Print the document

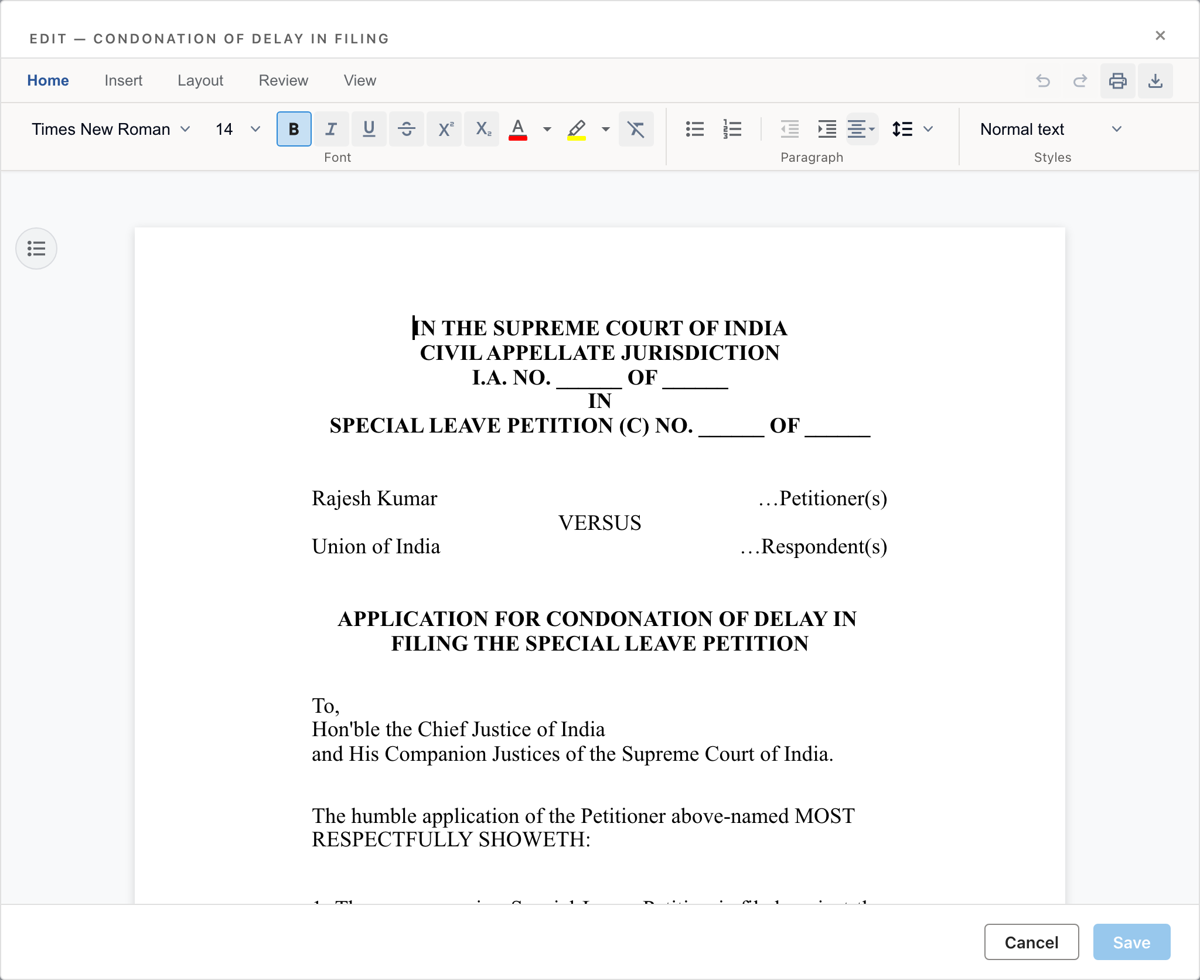1117,81
